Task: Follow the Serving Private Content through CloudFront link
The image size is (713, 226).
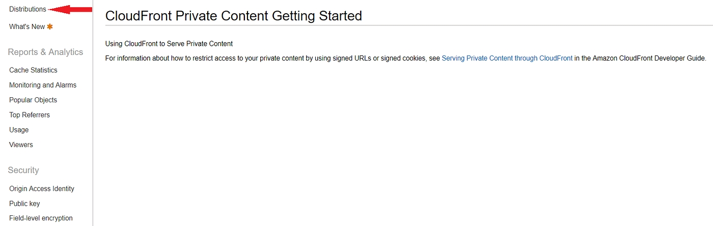Action: 507,58
